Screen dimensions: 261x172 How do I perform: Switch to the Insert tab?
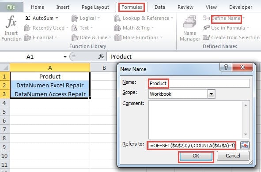pos(63,7)
